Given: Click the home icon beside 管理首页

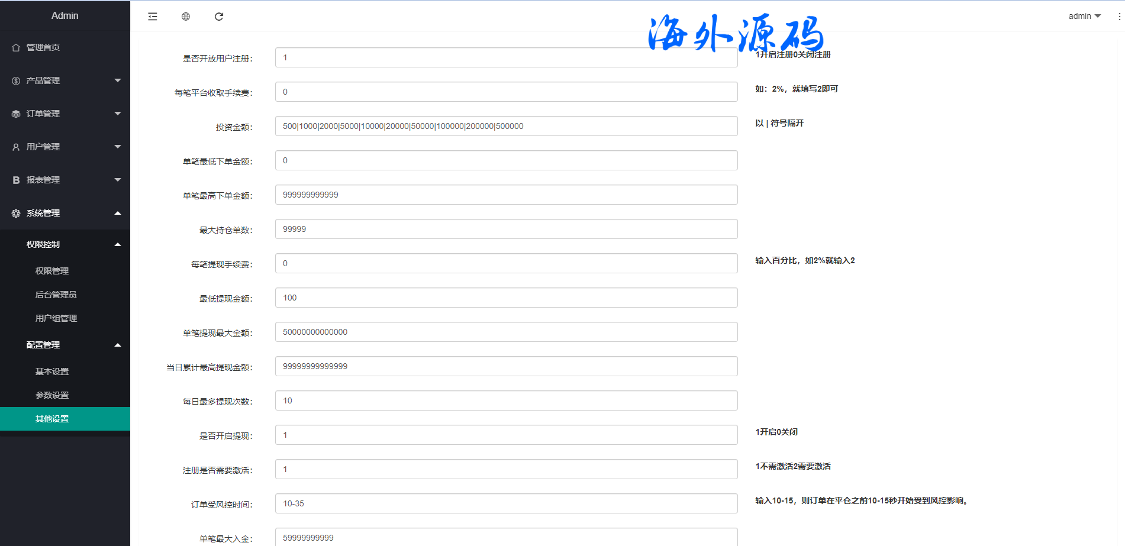Looking at the screenshot, I should point(16,47).
